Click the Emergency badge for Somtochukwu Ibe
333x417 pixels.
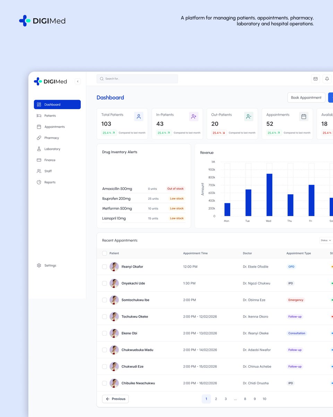[296, 300]
